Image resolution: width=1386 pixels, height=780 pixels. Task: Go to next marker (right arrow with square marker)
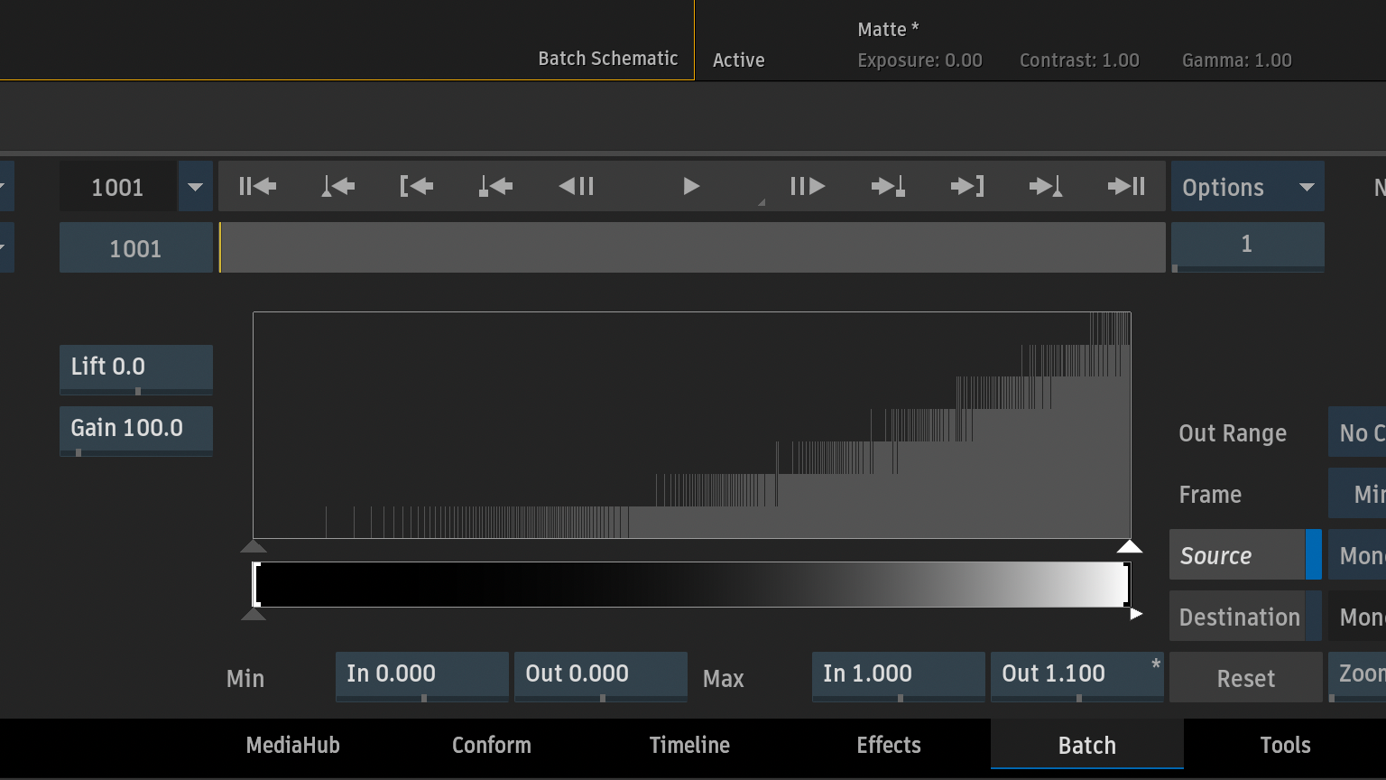888,186
